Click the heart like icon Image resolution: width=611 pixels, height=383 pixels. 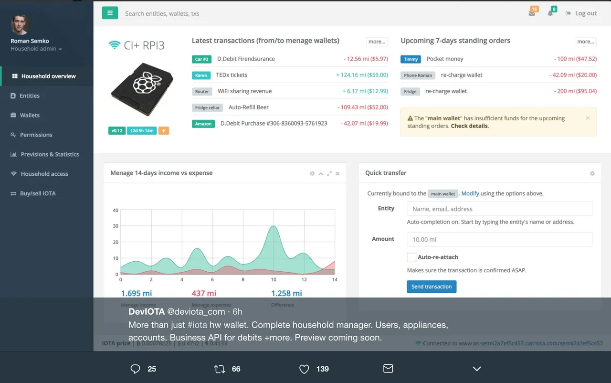pos(304,369)
